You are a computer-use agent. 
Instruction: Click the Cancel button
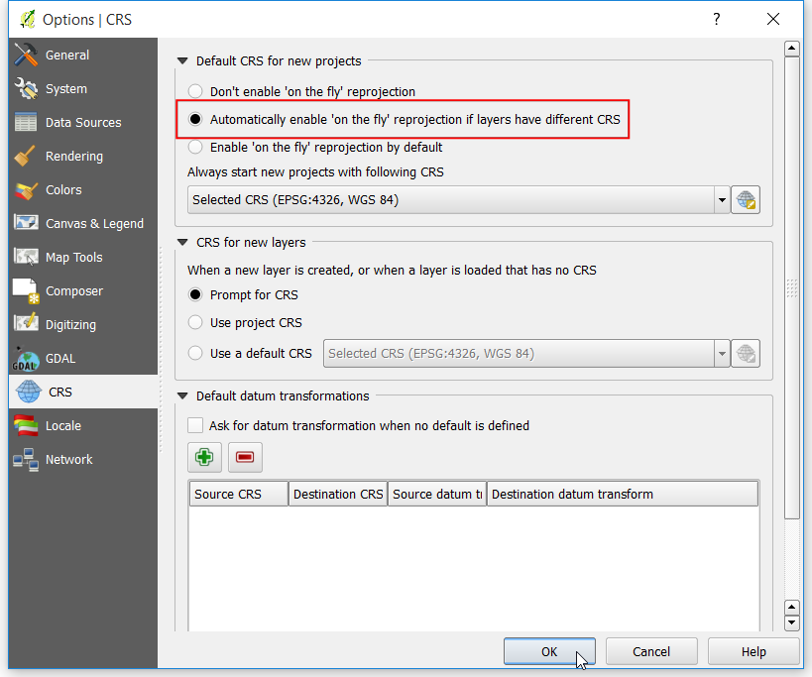(651, 651)
